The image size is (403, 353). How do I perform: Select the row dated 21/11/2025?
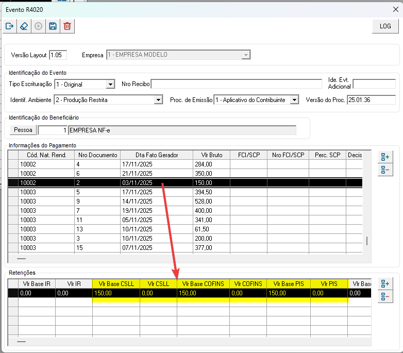[185, 174]
